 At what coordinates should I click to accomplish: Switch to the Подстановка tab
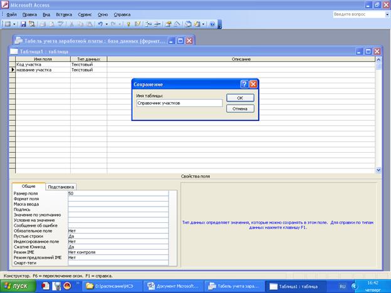(x=61, y=186)
